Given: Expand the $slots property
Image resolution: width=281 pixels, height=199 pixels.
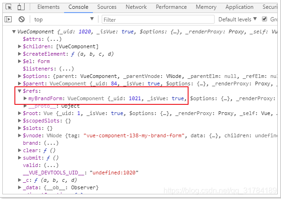Looking at the screenshot, I should click(20, 128).
